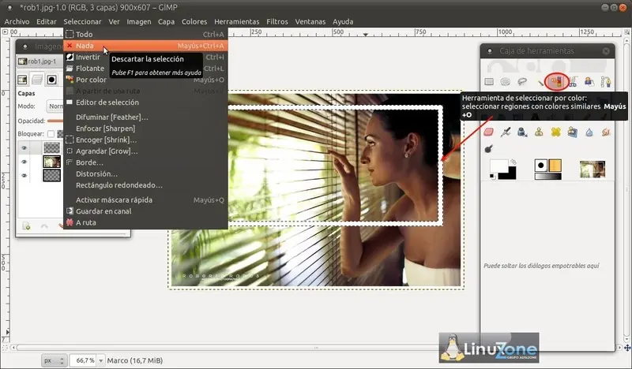Choose Rectángulo redondeado… option
The width and height of the screenshot is (632, 369).
tap(145, 185)
